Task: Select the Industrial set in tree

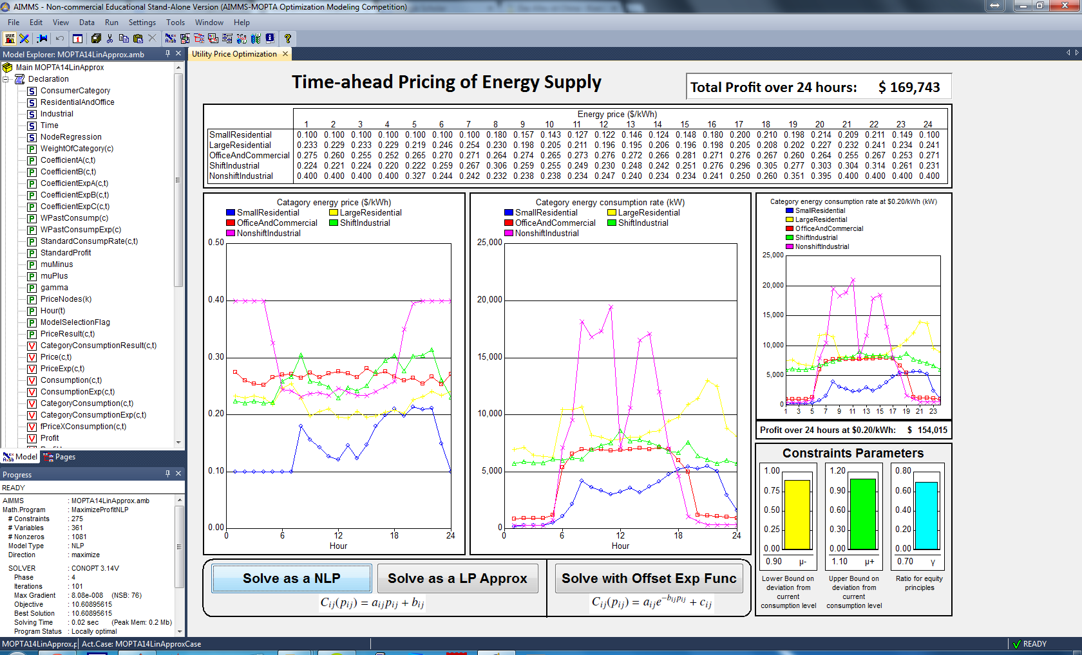Action: coord(57,114)
